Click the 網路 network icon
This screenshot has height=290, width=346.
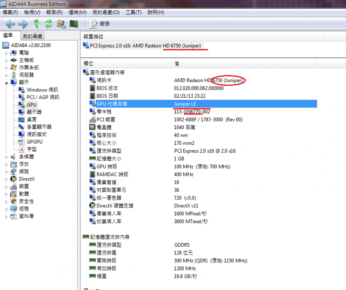click(14, 171)
